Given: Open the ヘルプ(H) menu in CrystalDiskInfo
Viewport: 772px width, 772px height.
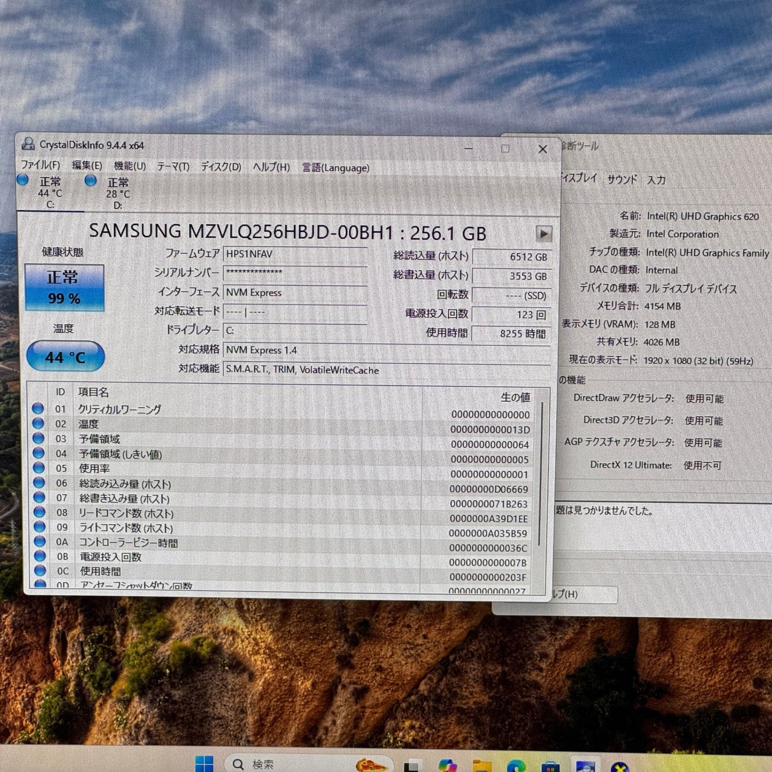Looking at the screenshot, I should point(271,167).
